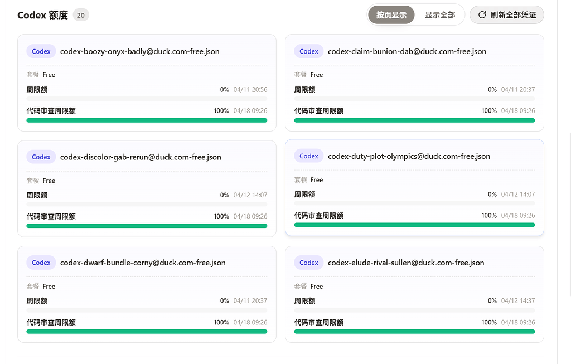The width and height of the screenshot is (571, 364).
Task: Click 04/11 20:56 reset time
Action: pyautogui.click(x=250, y=90)
